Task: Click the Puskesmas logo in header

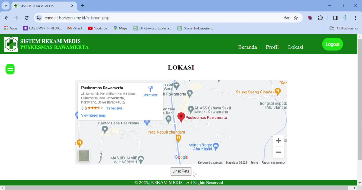Action: pyautogui.click(x=11, y=44)
